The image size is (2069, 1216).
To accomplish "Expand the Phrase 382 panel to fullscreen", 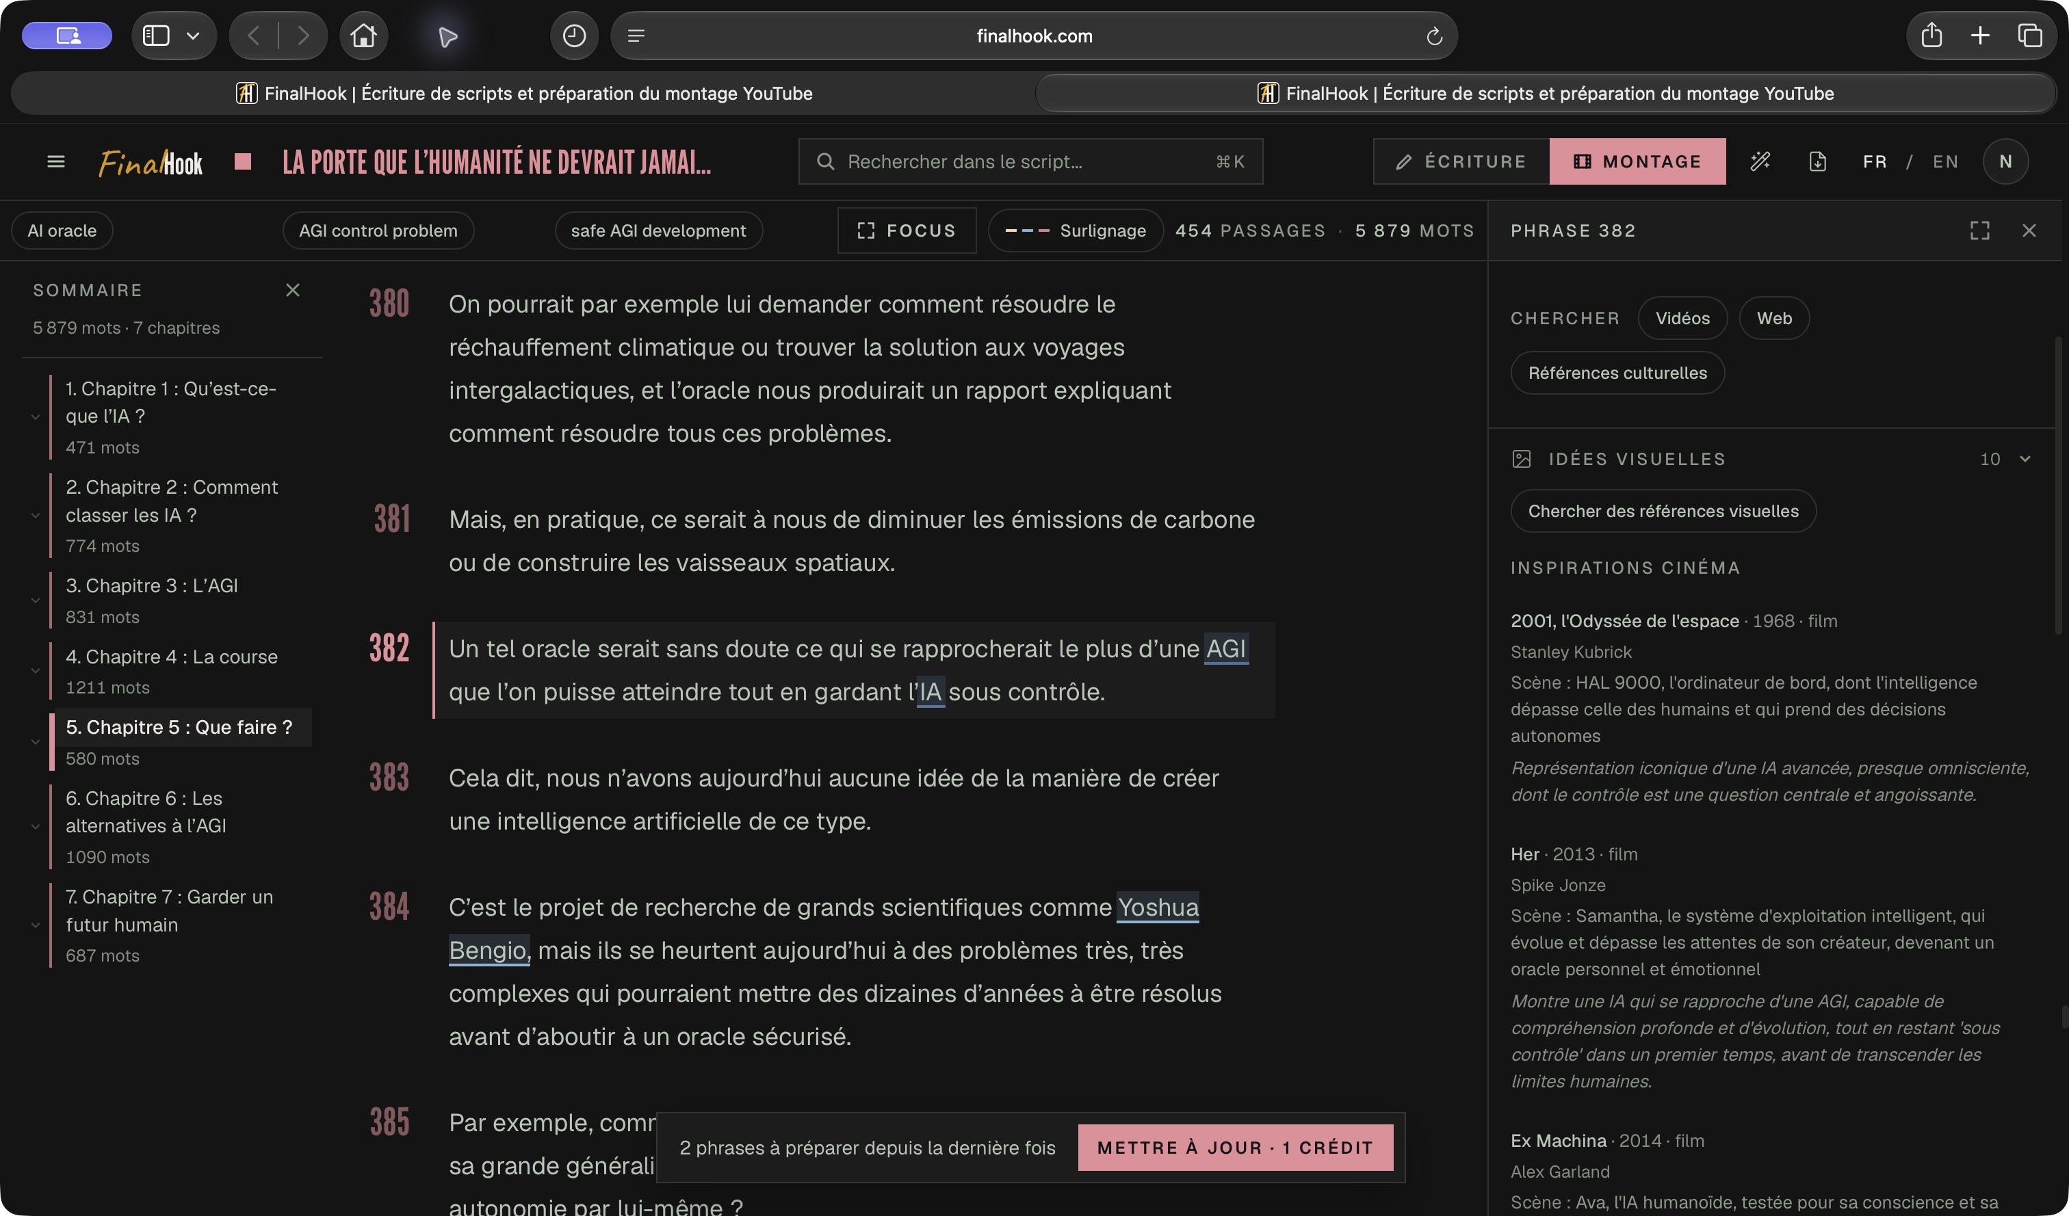I will point(1979,230).
